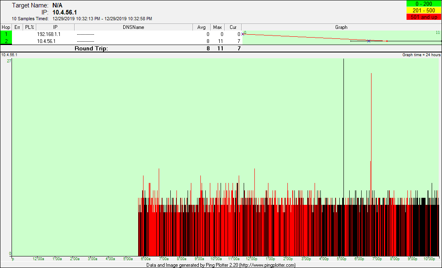Click the green 0 - 200 legend swatch
Viewport: 442px width, 268px height.
click(x=424, y=4)
